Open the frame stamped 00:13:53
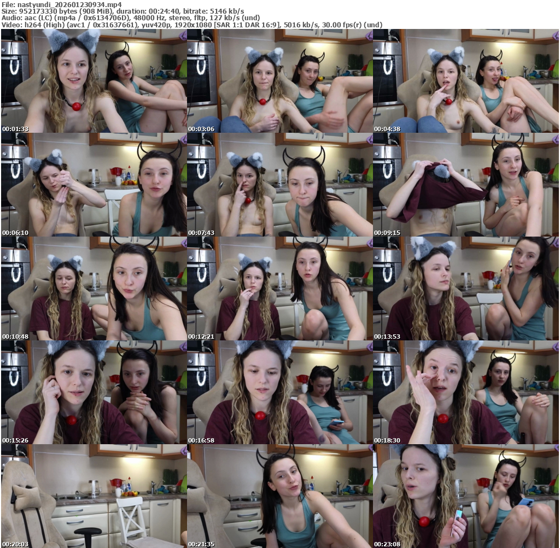Image resolution: width=560 pixels, height=548 pixels. point(466,288)
